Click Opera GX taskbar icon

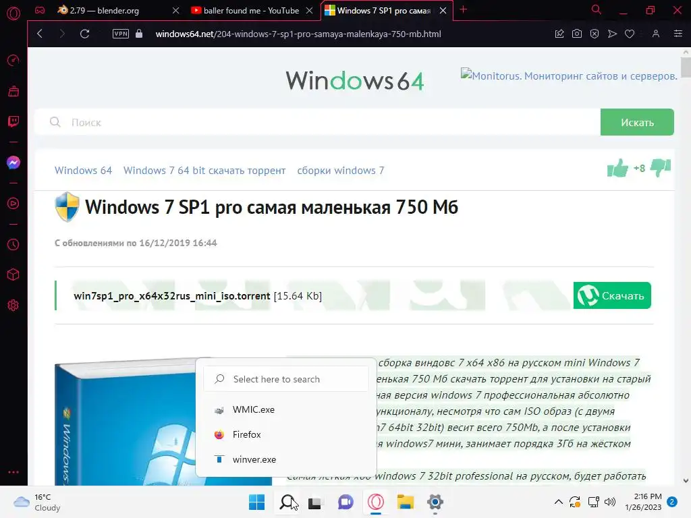pos(375,502)
